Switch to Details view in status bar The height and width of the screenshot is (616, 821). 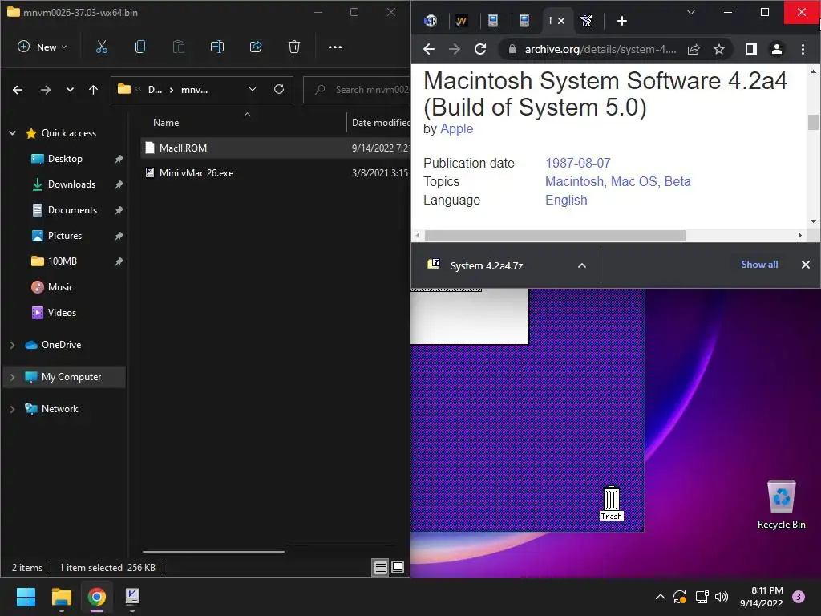coord(381,567)
